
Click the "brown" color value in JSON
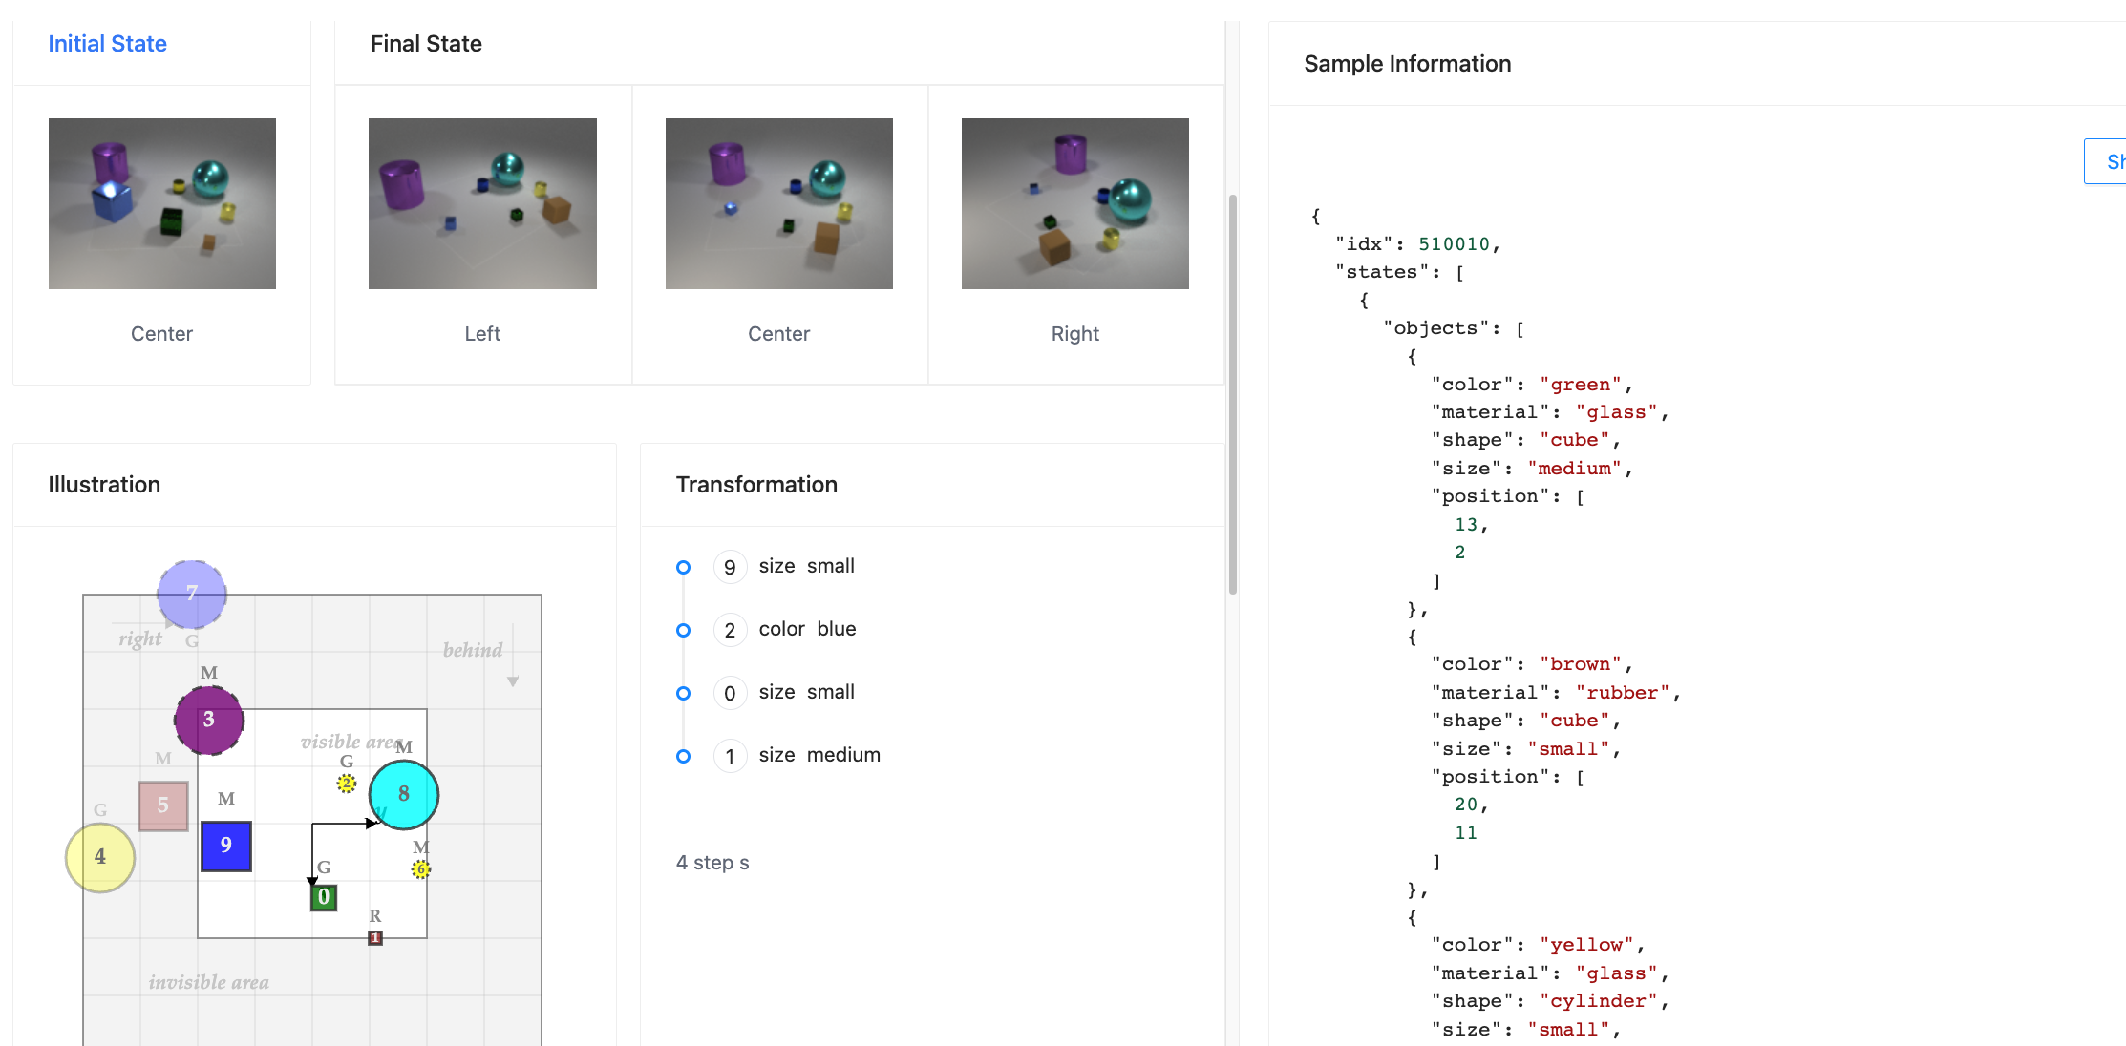[x=1580, y=664]
